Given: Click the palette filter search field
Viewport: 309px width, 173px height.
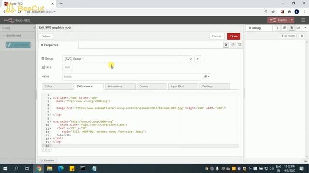Looking at the screenshot, I should (17, 28).
